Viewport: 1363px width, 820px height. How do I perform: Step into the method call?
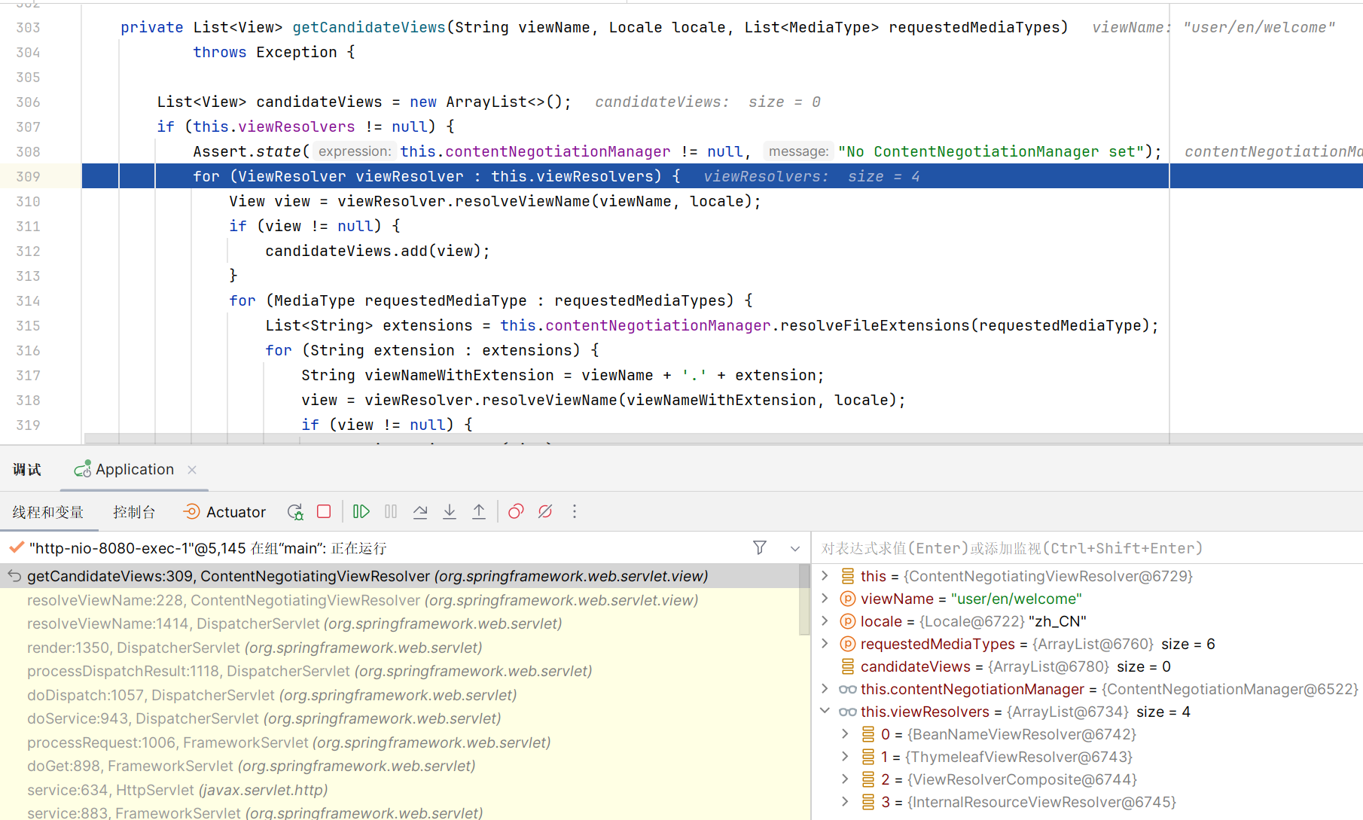pyautogui.click(x=450, y=512)
